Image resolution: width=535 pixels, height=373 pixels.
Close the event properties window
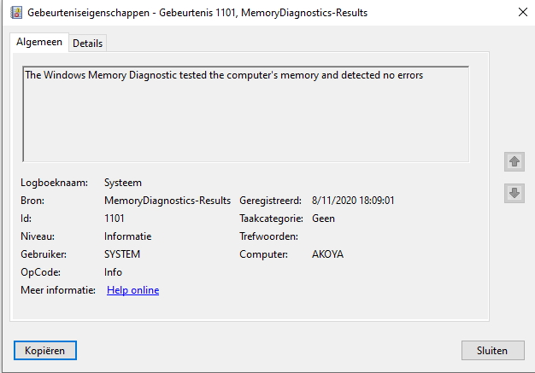(x=523, y=12)
